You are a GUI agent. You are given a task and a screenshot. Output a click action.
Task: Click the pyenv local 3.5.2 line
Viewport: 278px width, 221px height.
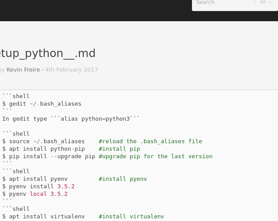(x=35, y=194)
